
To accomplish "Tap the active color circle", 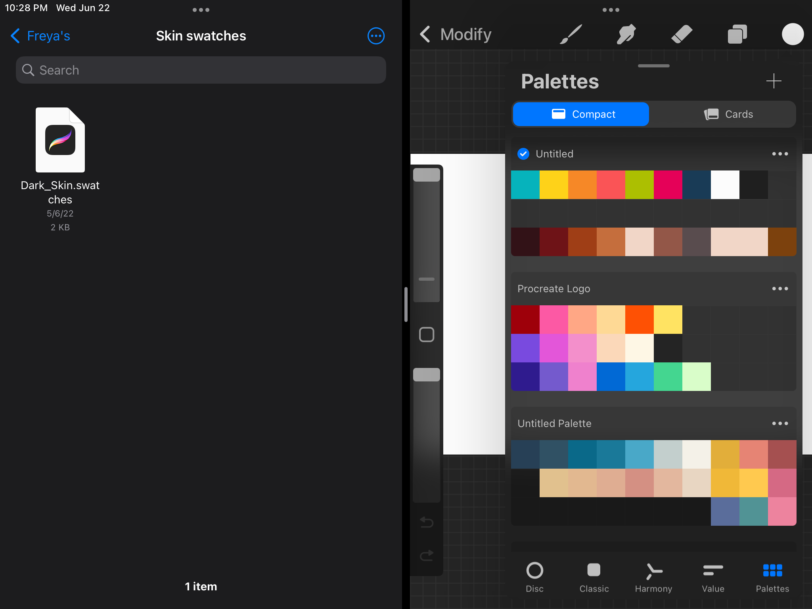I will pyautogui.click(x=792, y=34).
